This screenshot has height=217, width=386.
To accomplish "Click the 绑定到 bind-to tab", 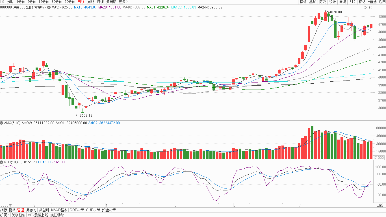I will point(44,210).
